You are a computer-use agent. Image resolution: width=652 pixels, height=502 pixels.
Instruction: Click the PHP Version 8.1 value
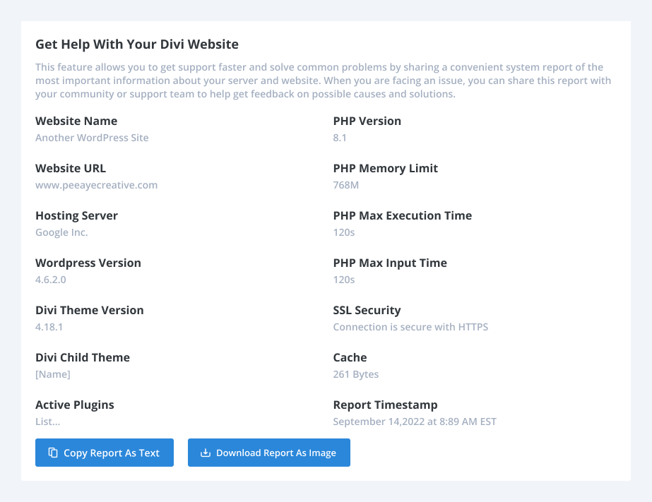click(x=340, y=138)
